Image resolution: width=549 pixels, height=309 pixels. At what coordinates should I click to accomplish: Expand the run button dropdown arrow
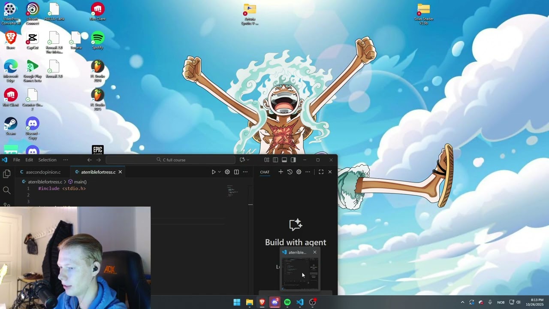coord(219,172)
